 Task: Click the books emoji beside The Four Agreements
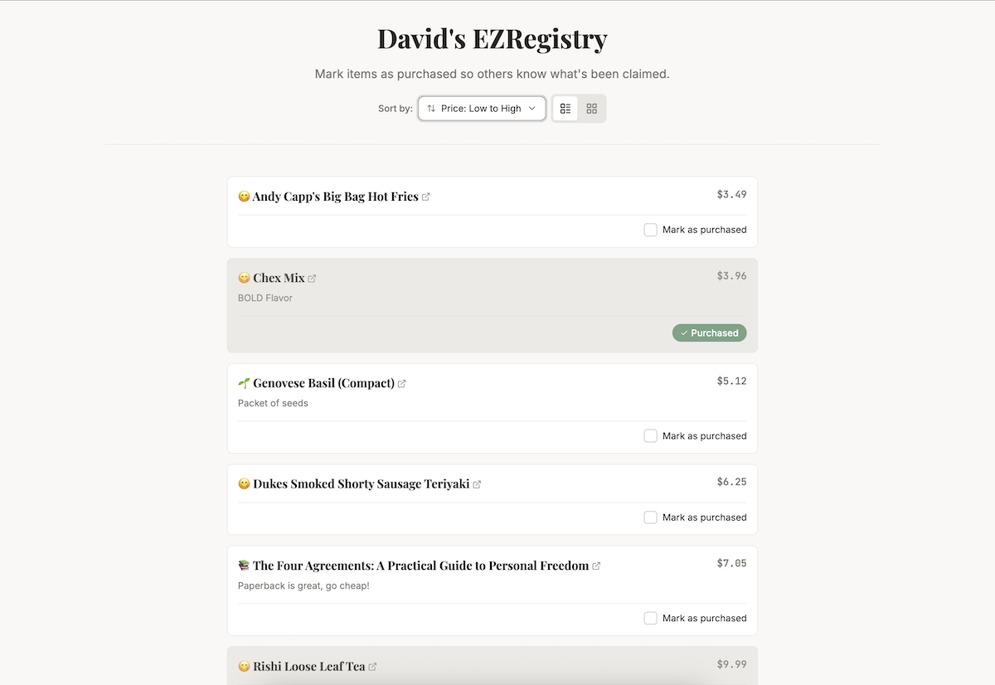click(x=243, y=565)
